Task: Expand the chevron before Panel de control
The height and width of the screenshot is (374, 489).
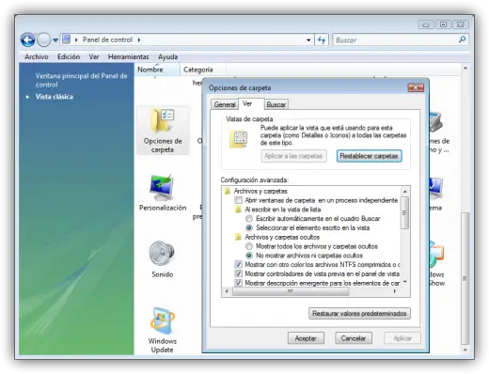Action: pos(76,39)
